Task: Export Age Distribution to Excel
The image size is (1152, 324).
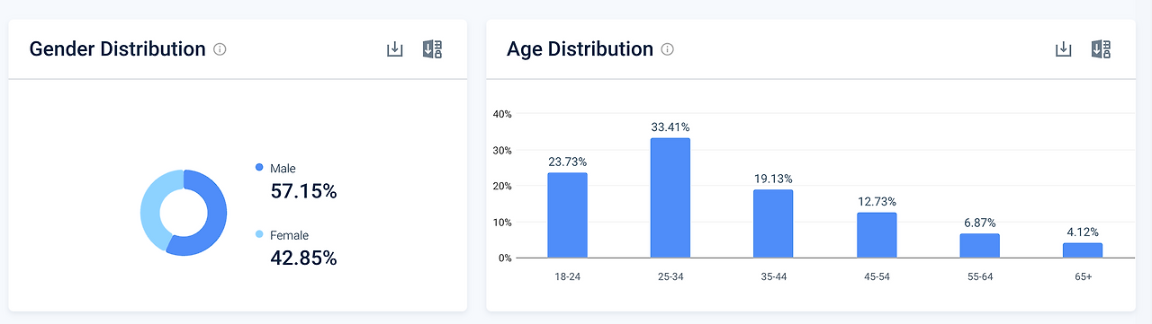Action: 1102,49
